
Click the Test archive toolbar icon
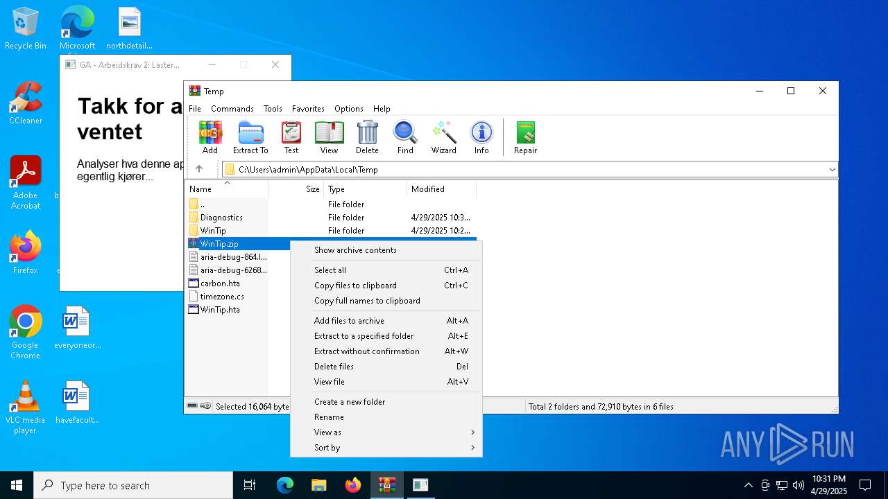291,137
